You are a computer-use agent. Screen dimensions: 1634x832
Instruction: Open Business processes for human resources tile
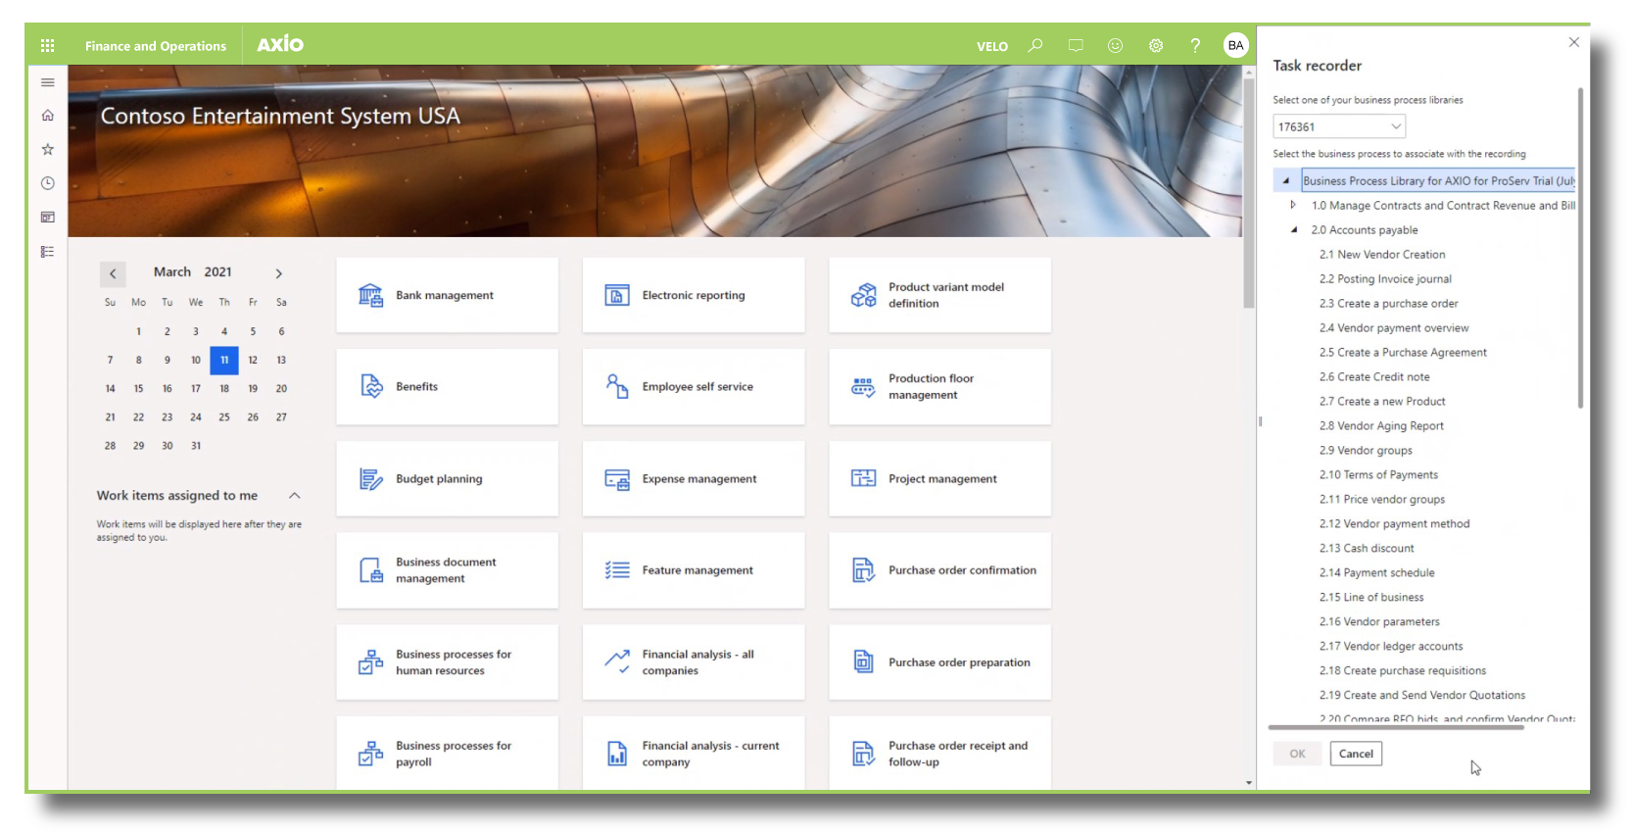(448, 662)
